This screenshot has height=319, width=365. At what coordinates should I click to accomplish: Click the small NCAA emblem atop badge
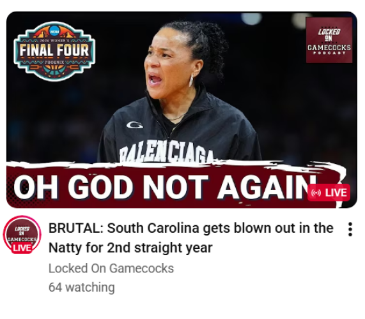(54, 31)
